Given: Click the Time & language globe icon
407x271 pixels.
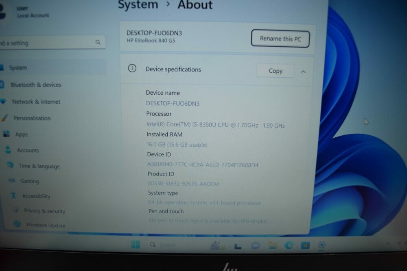Looking at the screenshot, I should tap(10, 165).
